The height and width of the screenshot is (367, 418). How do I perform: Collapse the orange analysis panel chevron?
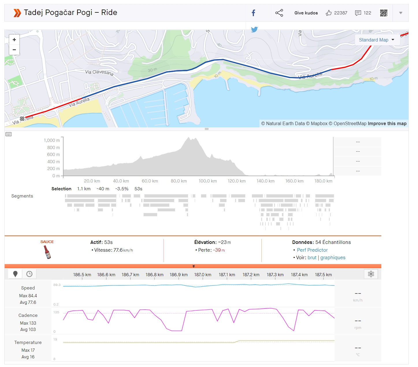pyautogui.click(x=194, y=266)
